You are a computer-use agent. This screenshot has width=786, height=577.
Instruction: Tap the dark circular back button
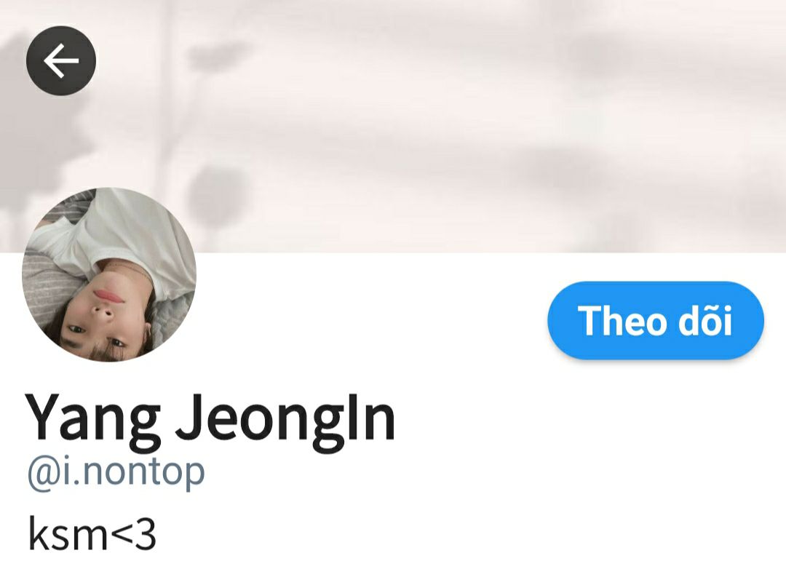(x=60, y=60)
